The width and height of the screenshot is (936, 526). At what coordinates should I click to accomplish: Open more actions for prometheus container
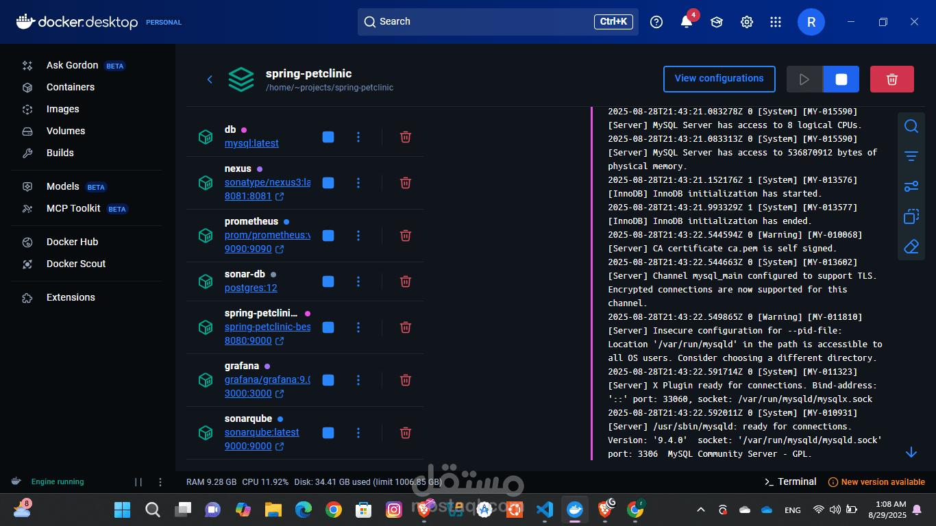tap(358, 236)
